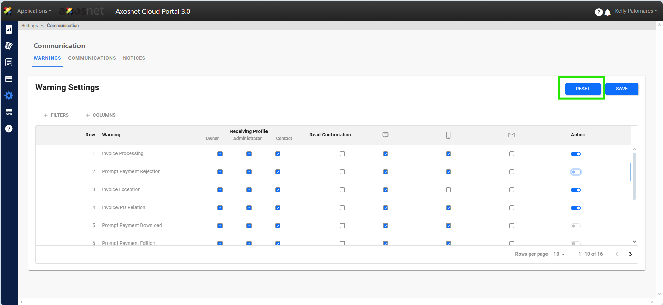This screenshot has width=663, height=305.
Task: Open the notifications bell icon
Action: 607,12
